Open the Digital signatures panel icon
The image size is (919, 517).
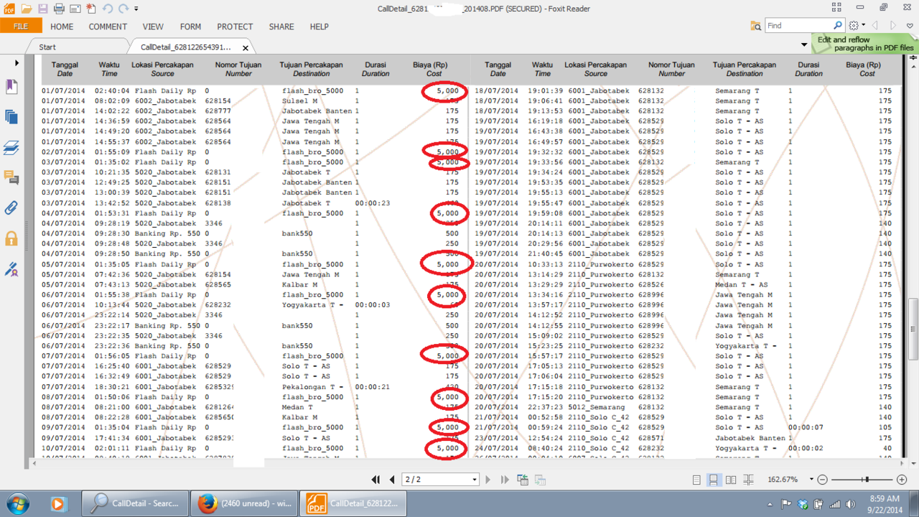tap(11, 269)
